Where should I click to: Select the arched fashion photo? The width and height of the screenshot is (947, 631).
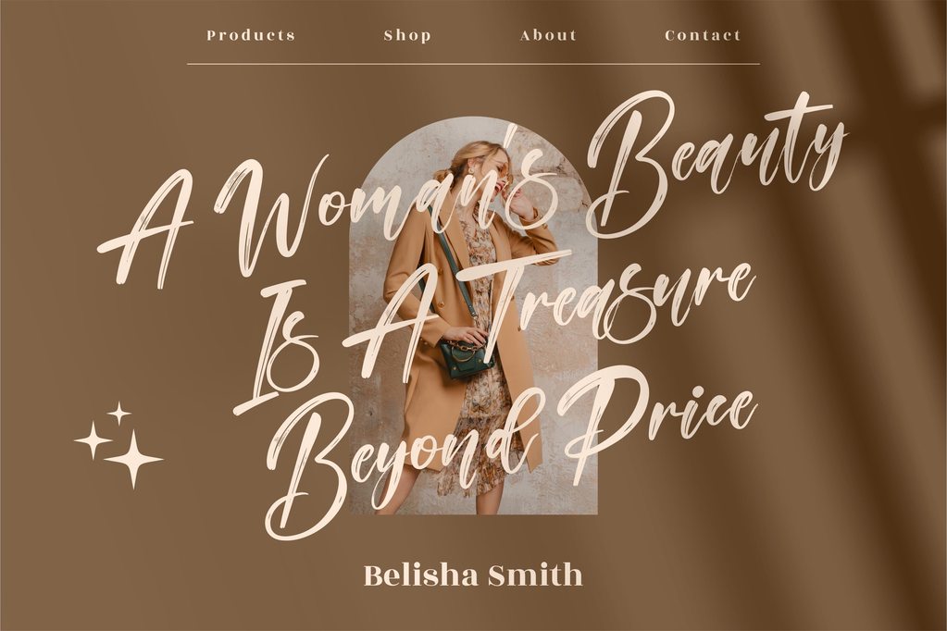point(474,315)
